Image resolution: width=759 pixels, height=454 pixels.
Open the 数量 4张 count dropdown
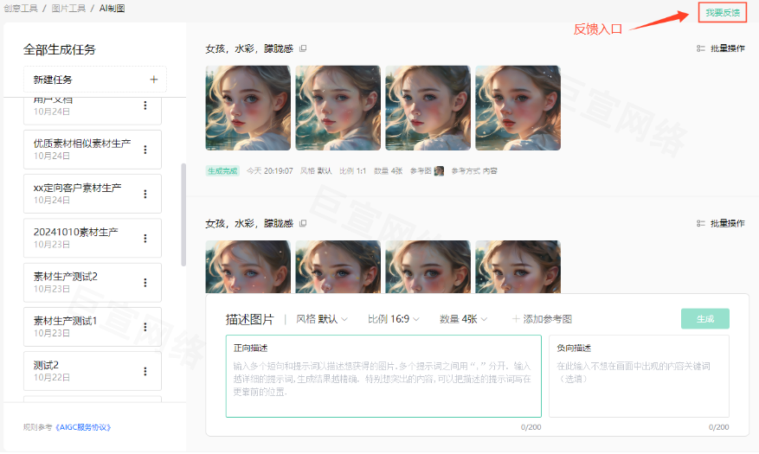(463, 319)
